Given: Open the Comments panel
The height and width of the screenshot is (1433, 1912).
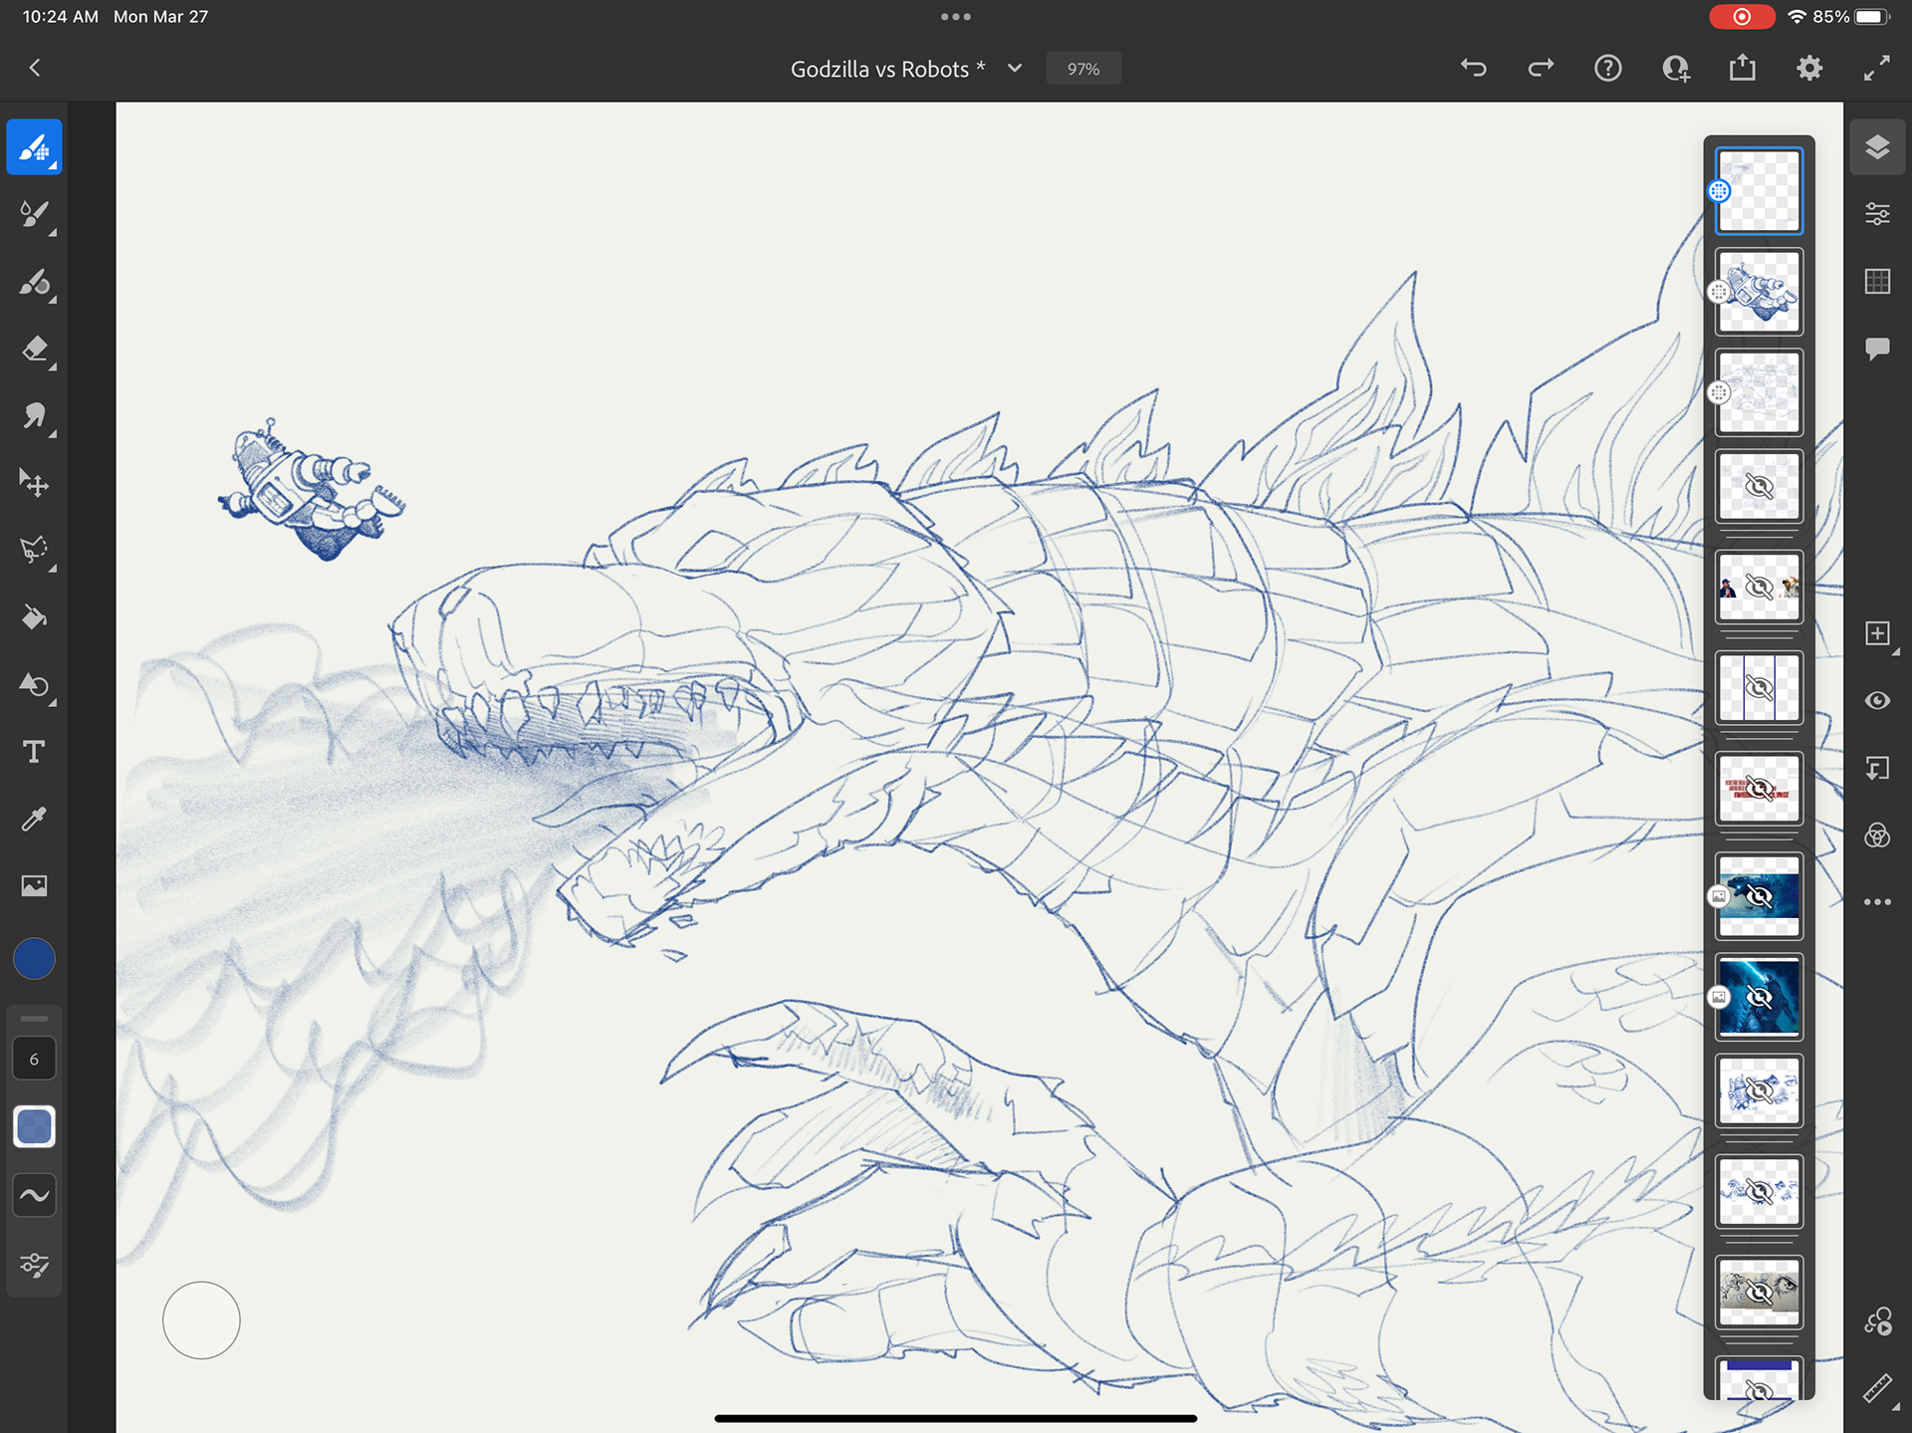Looking at the screenshot, I should tap(1877, 349).
